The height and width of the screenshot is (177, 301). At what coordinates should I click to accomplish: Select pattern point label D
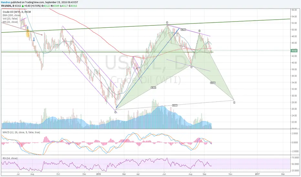(234, 103)
